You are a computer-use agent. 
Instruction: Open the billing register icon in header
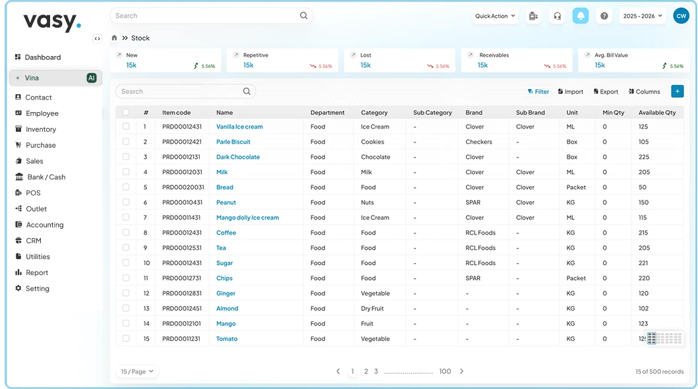click(533, 16)
